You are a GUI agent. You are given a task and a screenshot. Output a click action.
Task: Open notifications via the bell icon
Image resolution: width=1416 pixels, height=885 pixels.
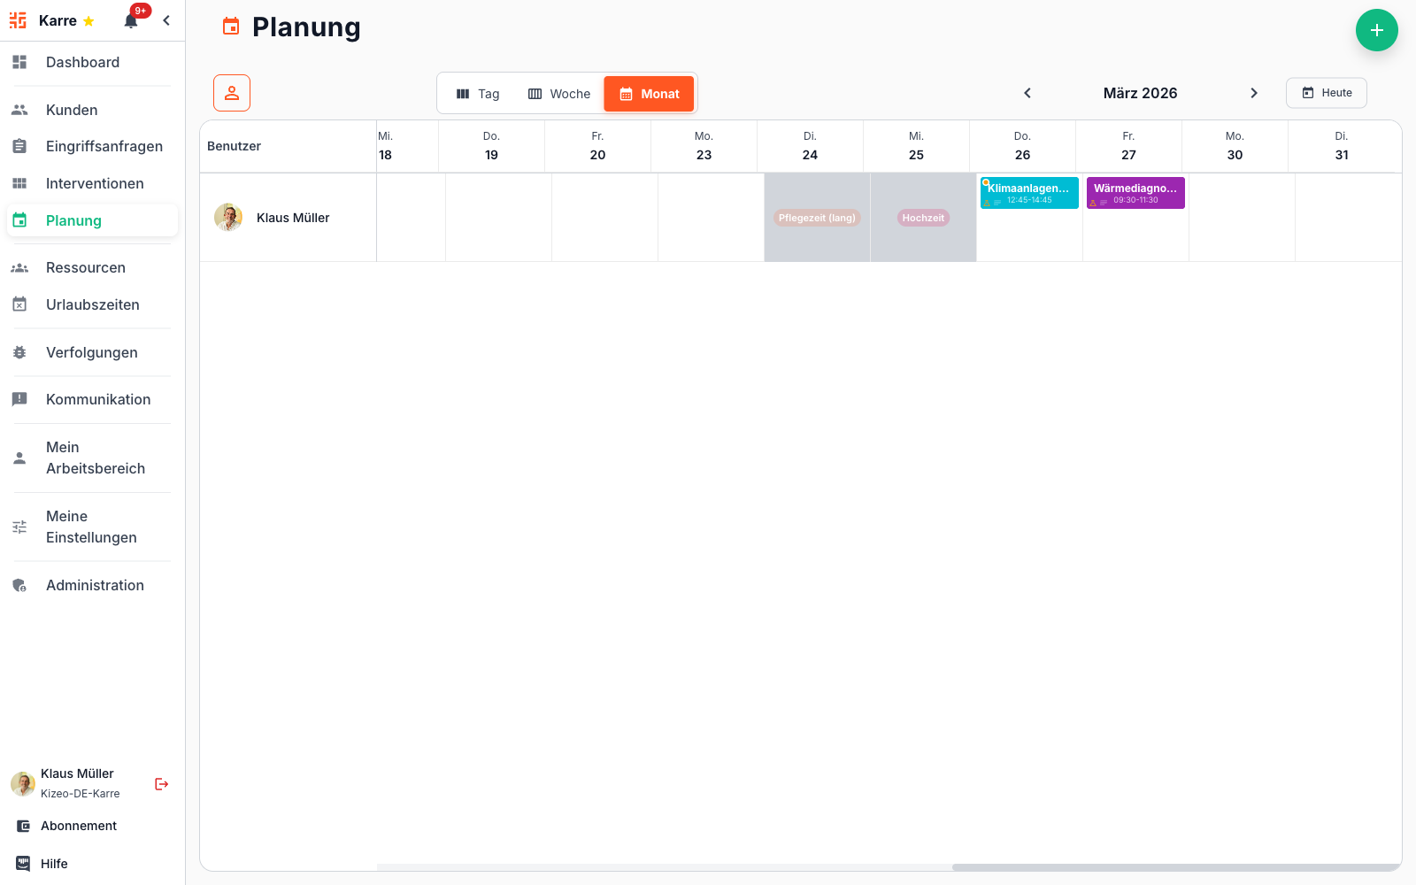(x=131, y=20)
